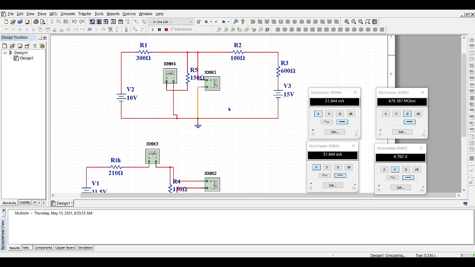
Task: Set XMM4 multimeter to voltmeter mode
Action: 329,114
